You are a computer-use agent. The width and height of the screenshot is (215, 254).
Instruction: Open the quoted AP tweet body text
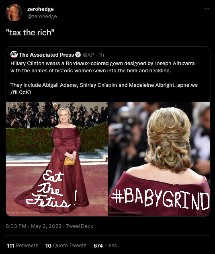104,78
